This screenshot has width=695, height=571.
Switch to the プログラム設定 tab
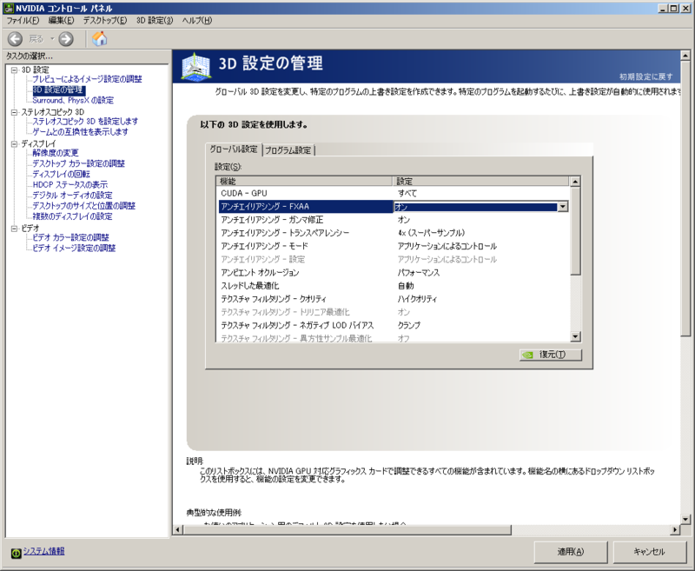click(288, 150)
